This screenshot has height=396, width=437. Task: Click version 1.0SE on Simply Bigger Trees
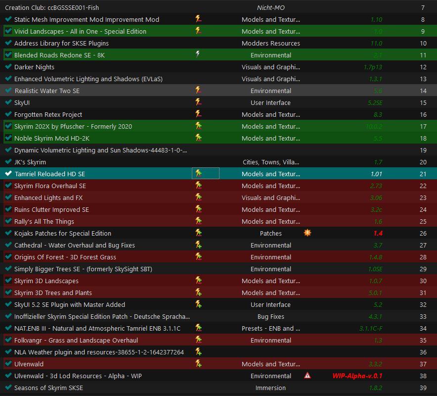[375, 269]
